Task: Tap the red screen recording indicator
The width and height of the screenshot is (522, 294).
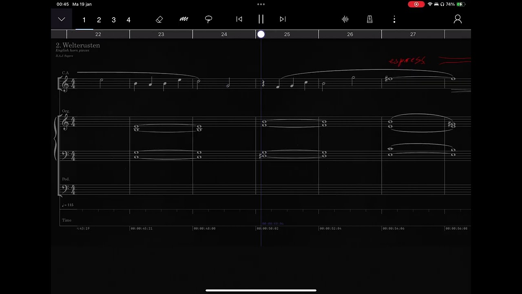Action: [416, 4]
